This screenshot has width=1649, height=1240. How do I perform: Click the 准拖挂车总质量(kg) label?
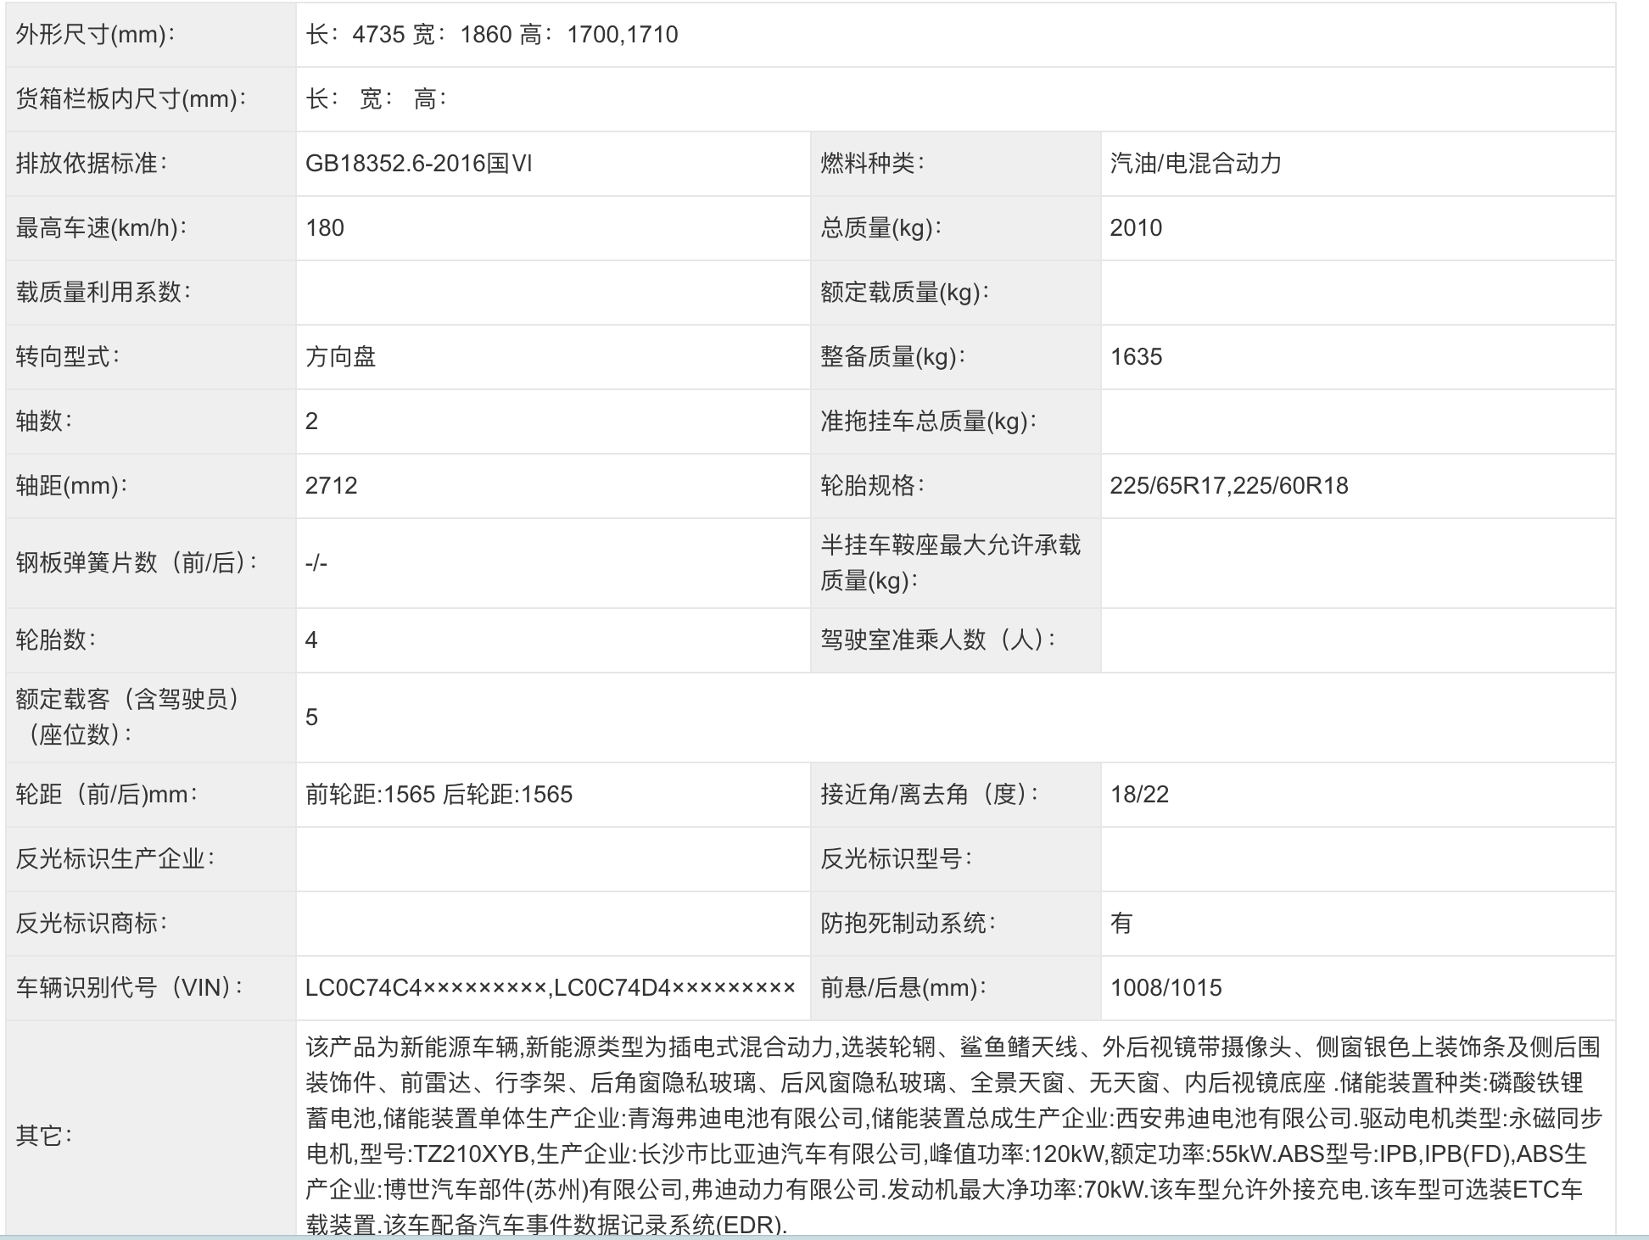[929, 422]
